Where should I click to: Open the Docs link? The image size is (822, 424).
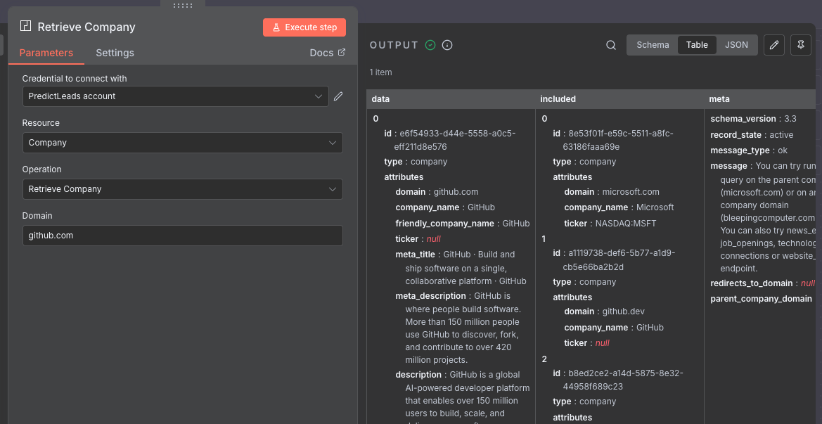(328, 53)
